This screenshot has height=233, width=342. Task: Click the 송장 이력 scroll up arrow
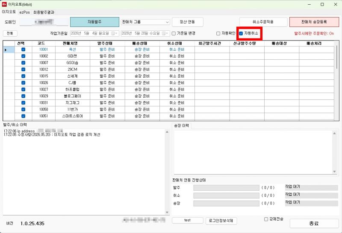334,133
